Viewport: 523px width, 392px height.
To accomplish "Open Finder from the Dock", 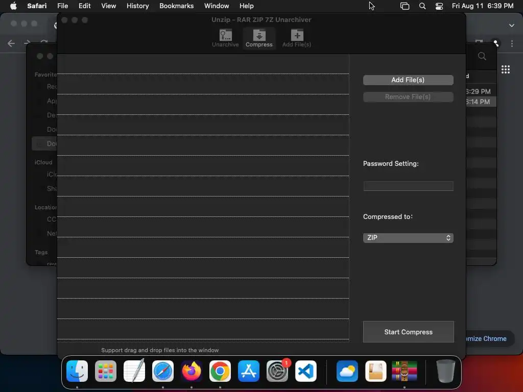I will pos(77,371).
